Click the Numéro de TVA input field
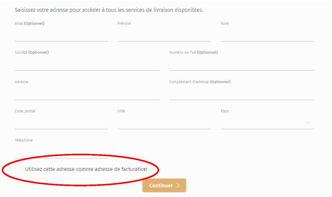Screen dimensions: 332x197 click(x=242, y=65)
